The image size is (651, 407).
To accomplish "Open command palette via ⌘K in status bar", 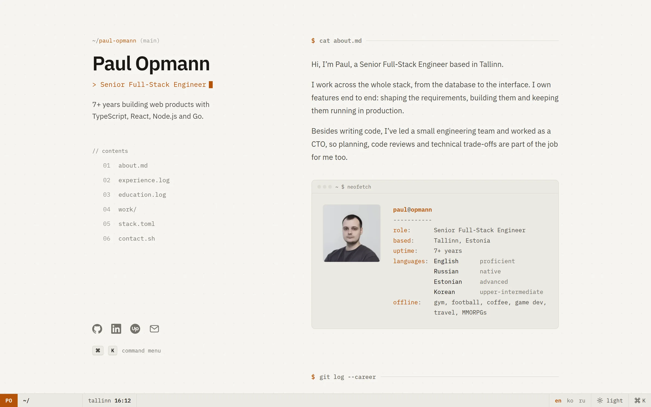I will point(640,400).
